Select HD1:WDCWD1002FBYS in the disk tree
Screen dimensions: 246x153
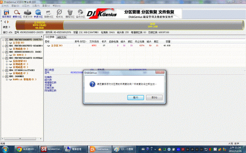click(26, 46)
